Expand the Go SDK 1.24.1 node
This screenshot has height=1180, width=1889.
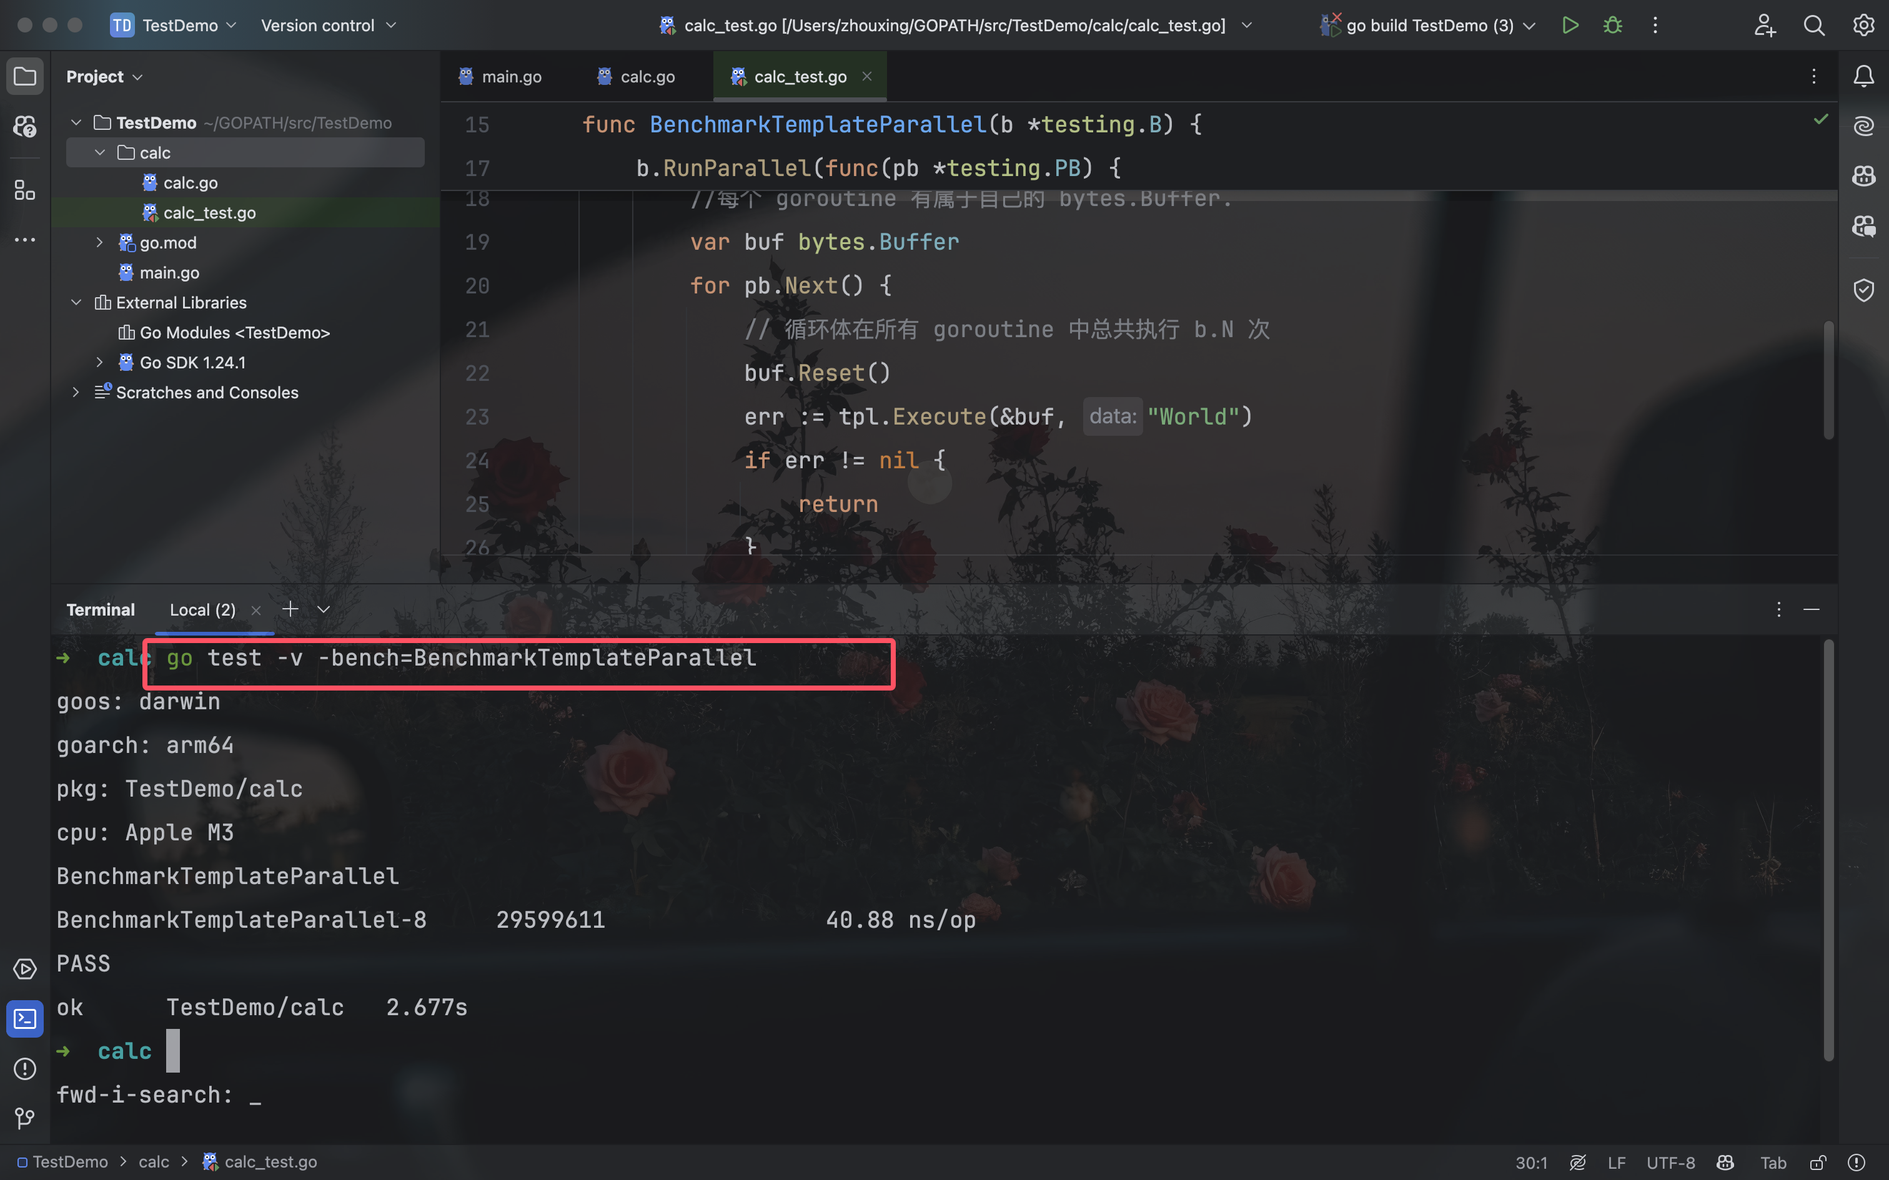100,362
